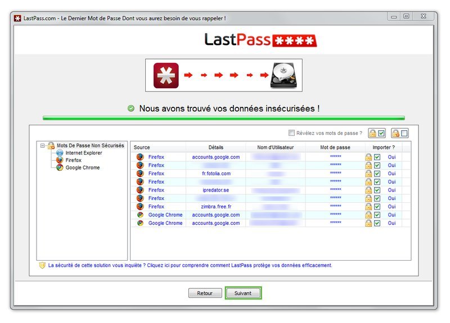Select the Mots De Passe Non Sécurisés root item
The width and height of the screenshot is (450, 323).
[x=91, y=145]
